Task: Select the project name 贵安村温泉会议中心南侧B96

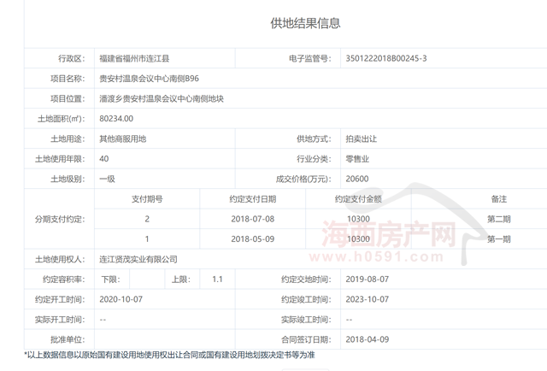Action: pos(149,79)
